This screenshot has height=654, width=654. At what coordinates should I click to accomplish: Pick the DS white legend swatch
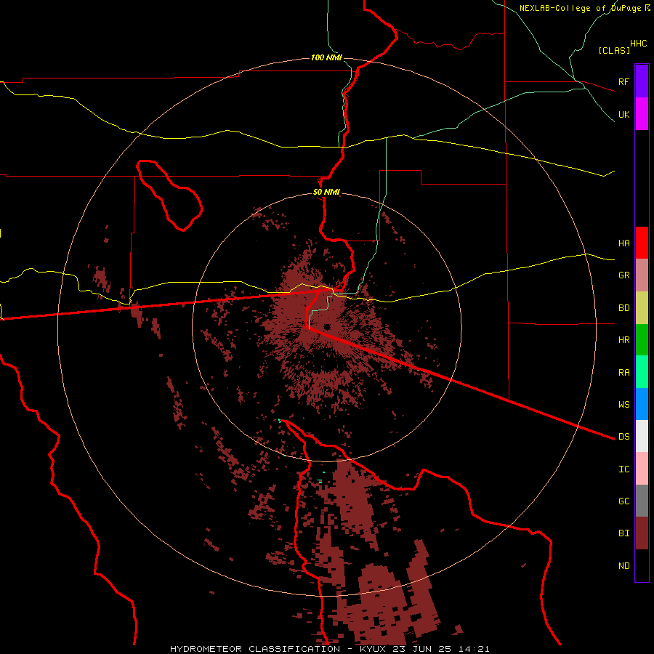pyautogui.click(x=642, y=436)
